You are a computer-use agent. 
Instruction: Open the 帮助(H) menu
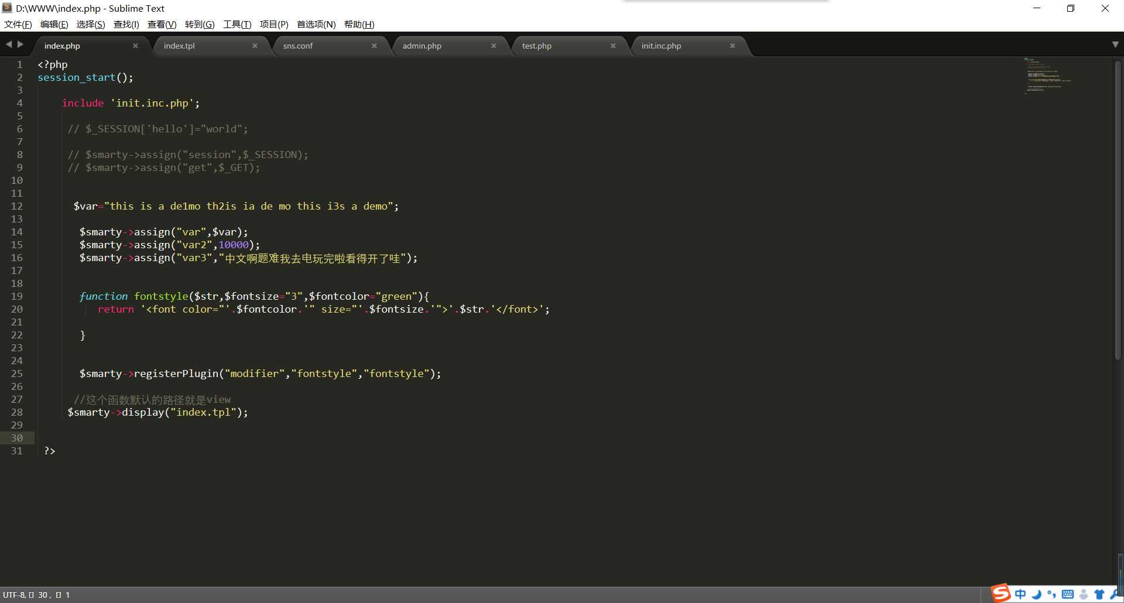click(x=359, y=24)
